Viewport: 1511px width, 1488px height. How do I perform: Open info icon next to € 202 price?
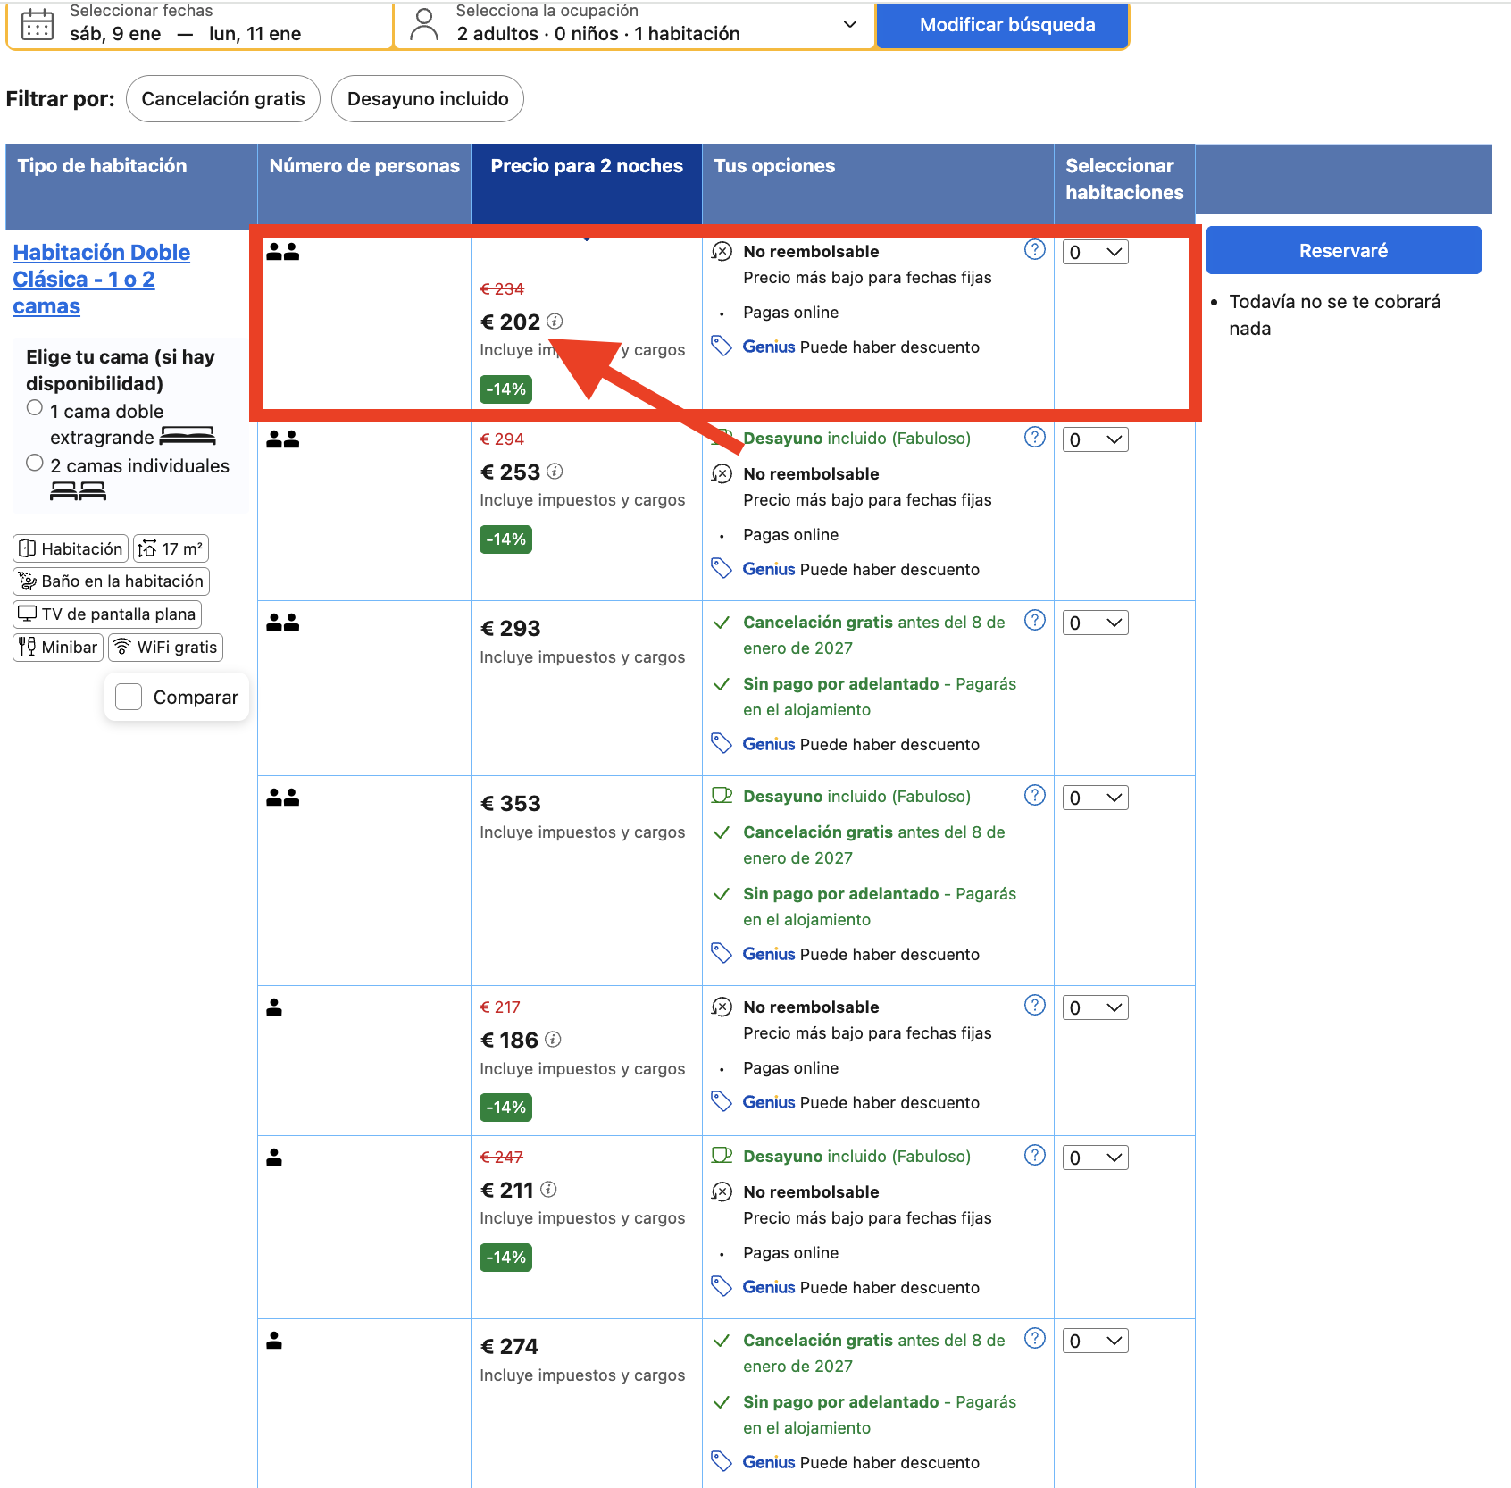(x=555, y=322)
